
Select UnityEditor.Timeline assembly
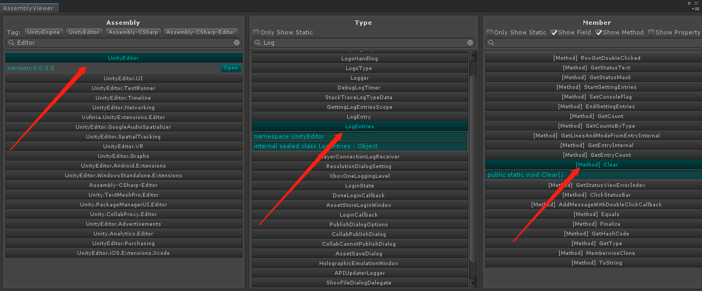(x=123, y=98)
